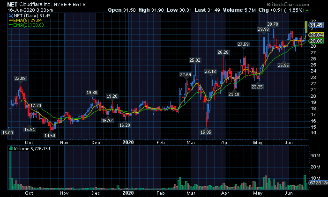The image size is (328, 197).
Task: Click the Last 31.49 value
Action: click(207, 10)
